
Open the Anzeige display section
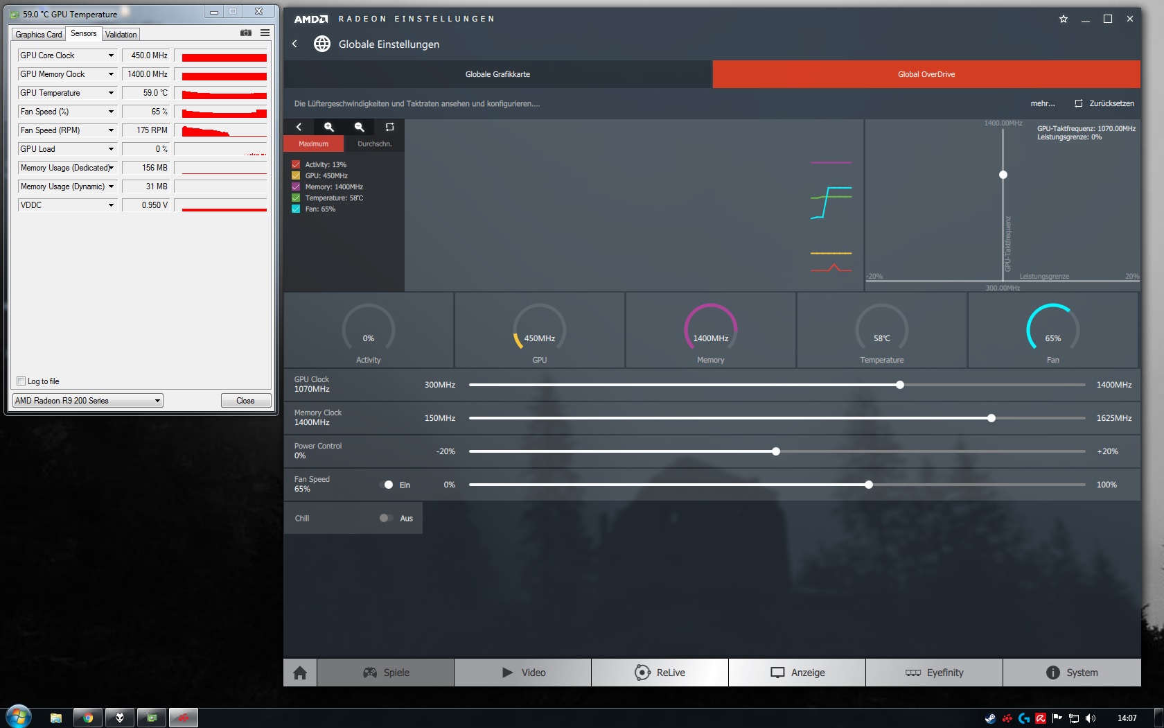point(797,673)
